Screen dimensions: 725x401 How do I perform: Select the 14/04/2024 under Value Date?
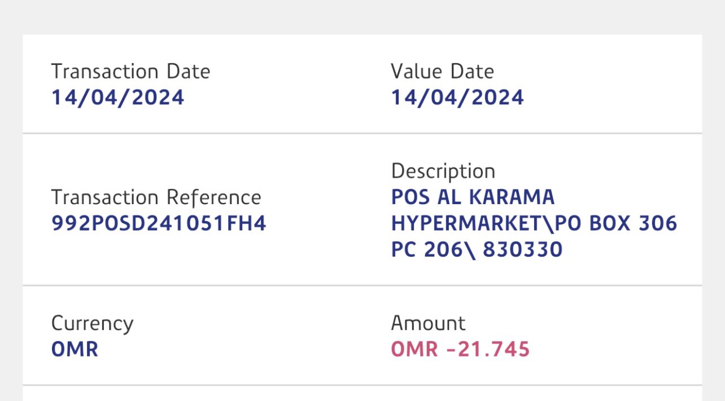click(457, 98)
